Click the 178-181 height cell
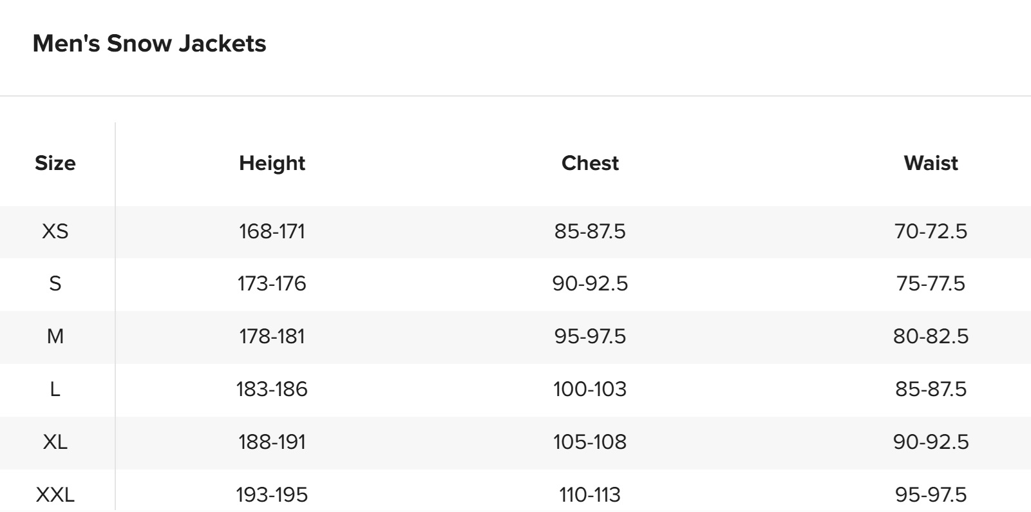1031x512 pixels. coord(272,337)
